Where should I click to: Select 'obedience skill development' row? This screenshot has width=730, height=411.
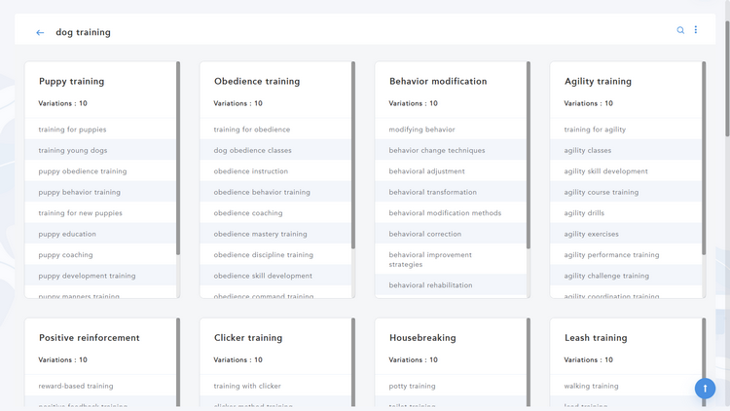pyautogui.click(x=275, y=276)
